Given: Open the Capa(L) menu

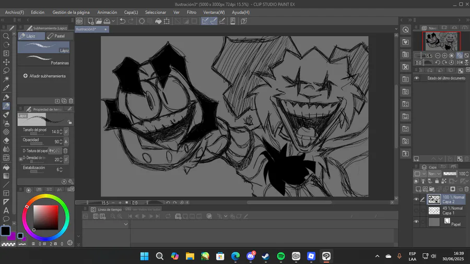Looking at the screenshot, I should pos(131,13).
